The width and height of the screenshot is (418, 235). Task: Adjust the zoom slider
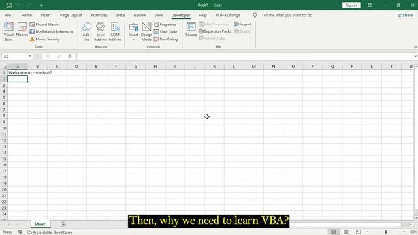[386, 232]
